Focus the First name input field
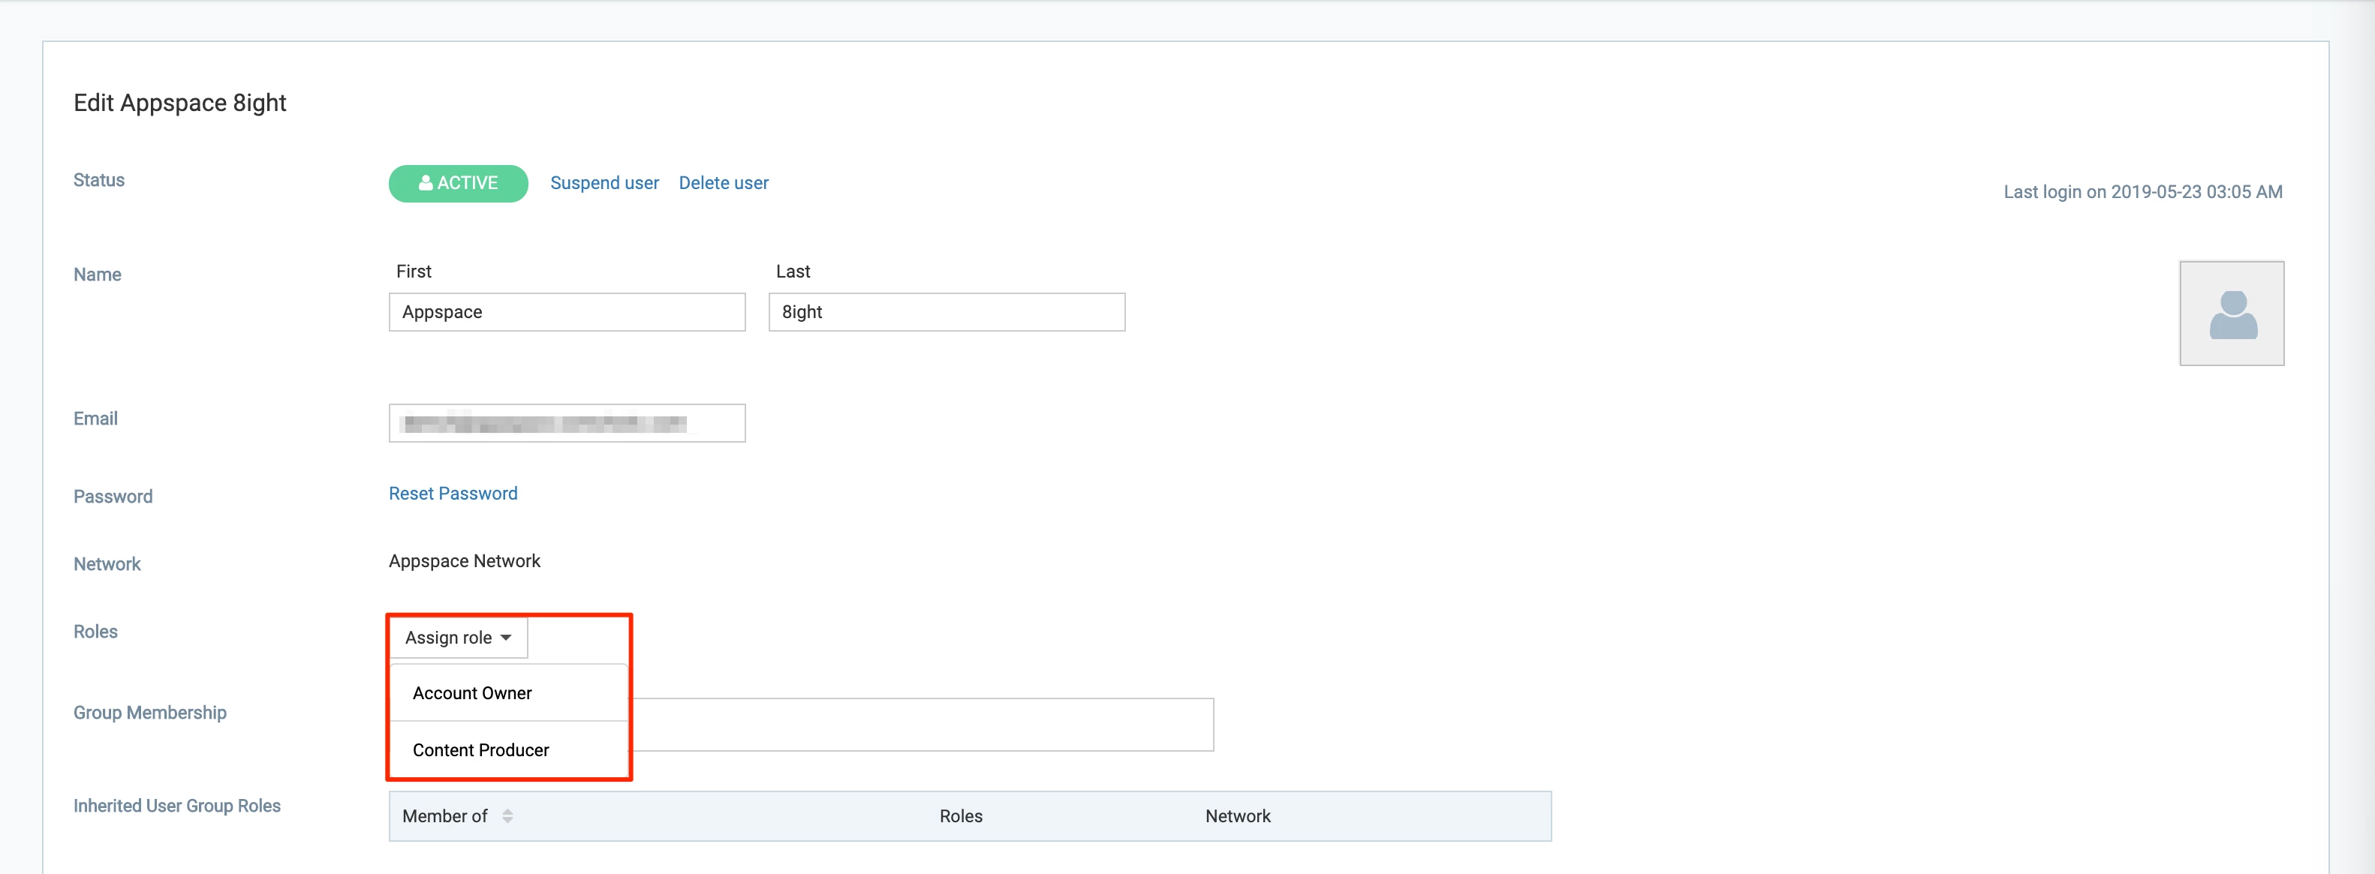The image size is (2375, 874). (566, 311)
